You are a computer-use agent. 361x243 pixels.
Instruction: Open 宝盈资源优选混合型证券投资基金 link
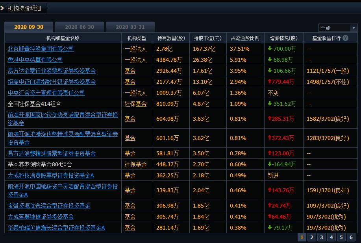pyautogui.click(x=49, y=206)
